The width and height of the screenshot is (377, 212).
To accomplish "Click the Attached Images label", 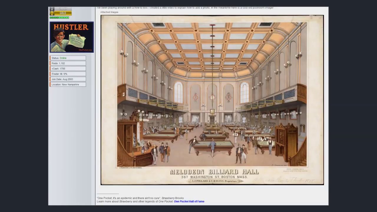I will tap(109, 12).
